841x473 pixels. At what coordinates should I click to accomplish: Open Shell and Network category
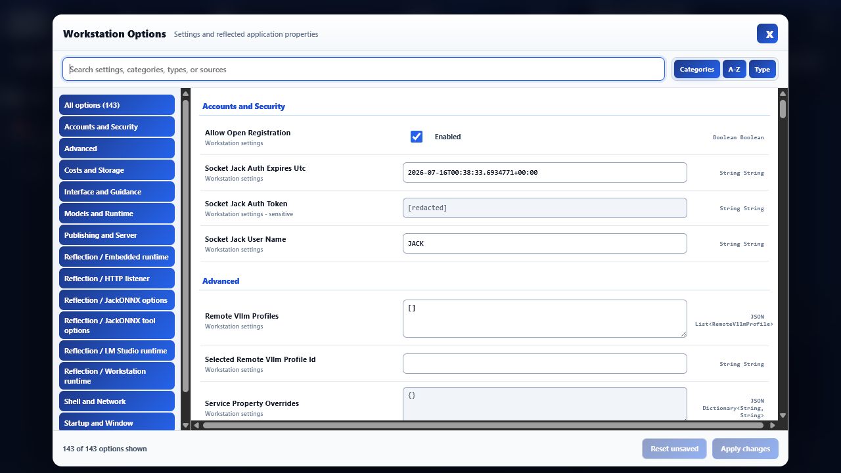tap(117, 401)
